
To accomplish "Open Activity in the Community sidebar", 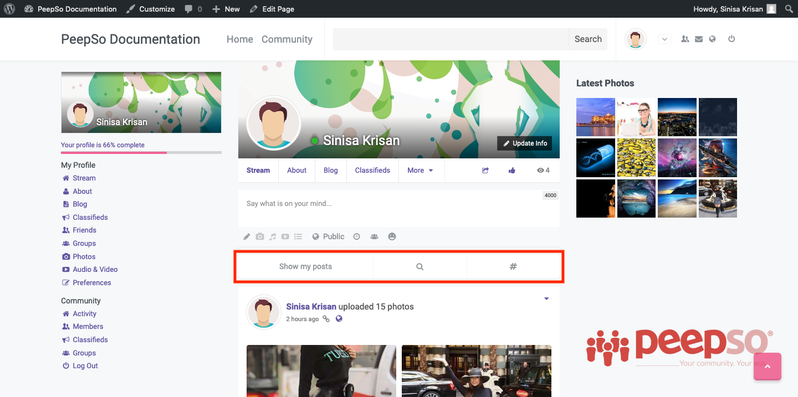I will (85, 314).
